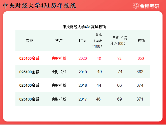The image size is (166, 125).
Task: Click the table caption 中央财经大学431复试校线
Action: point(84,27)
